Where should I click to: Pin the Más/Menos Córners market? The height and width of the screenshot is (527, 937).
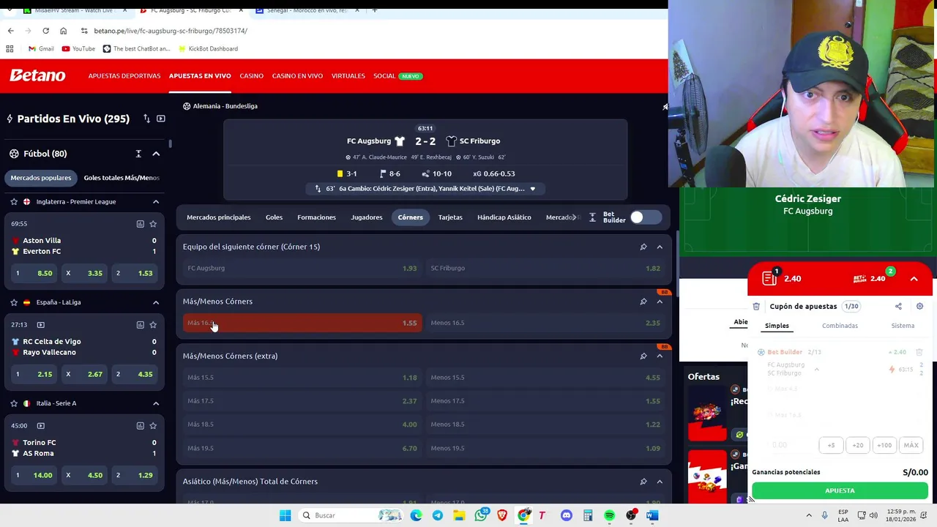[643, 302]
